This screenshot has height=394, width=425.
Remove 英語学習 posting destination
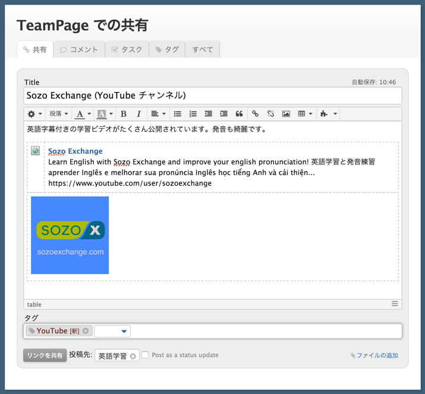(x=133, y=356)
